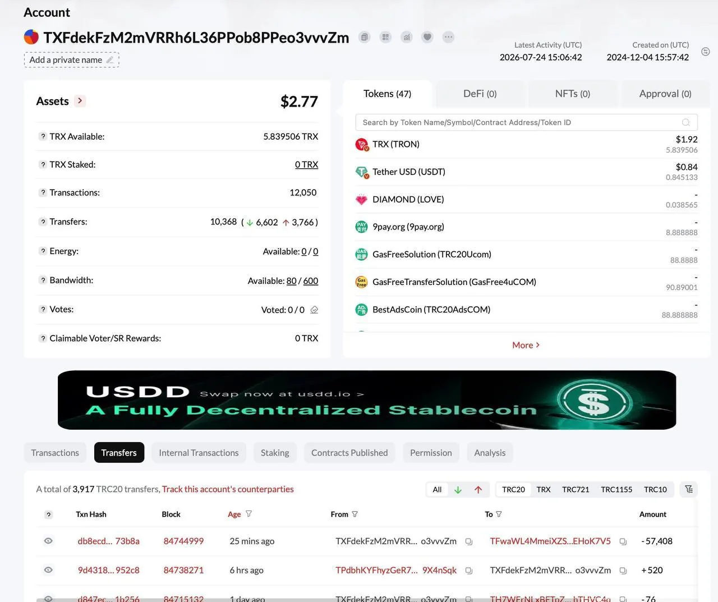Open the advanced filter icon right of TRC10
This screenshot has width=718, height=602.
click(689, 489)
